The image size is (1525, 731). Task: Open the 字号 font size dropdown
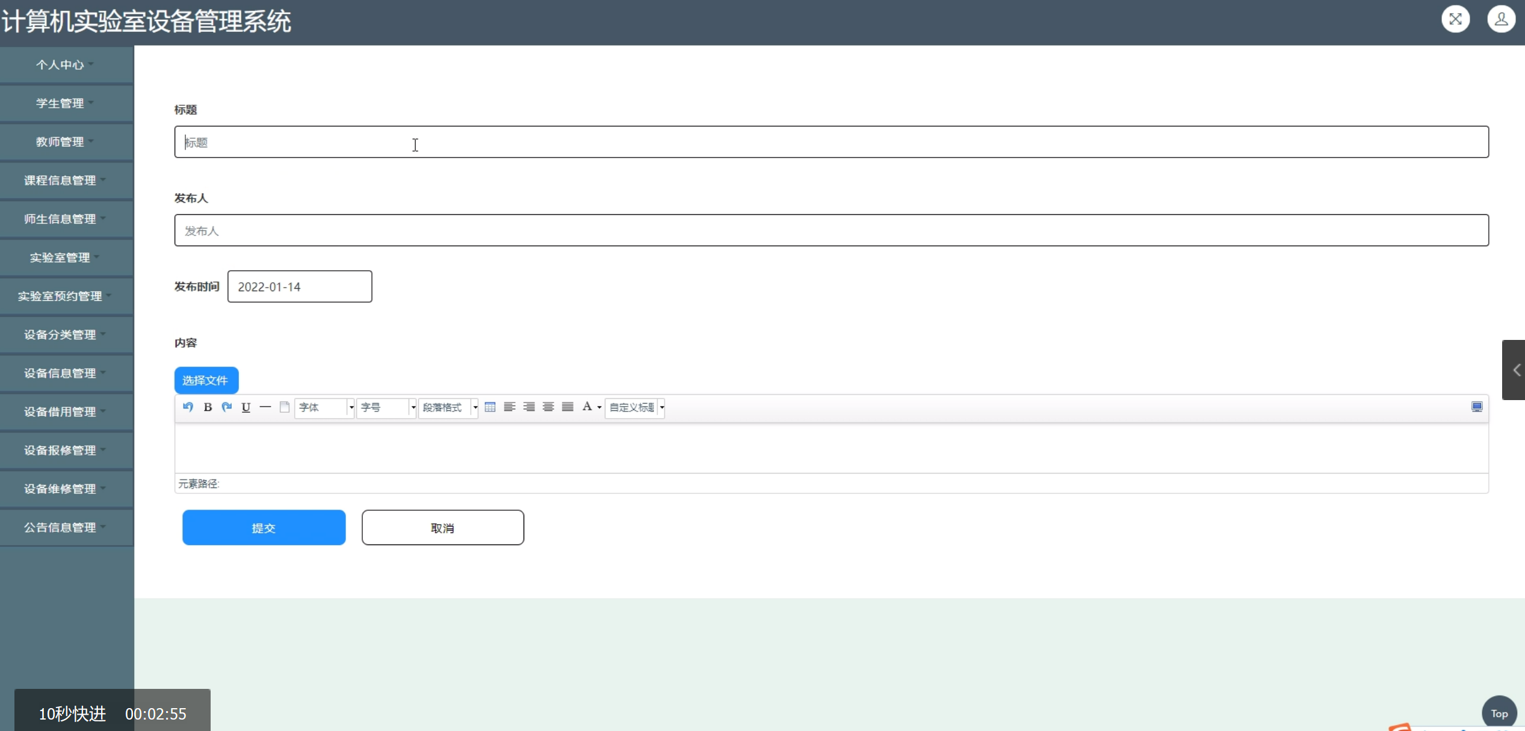(386, 407)
